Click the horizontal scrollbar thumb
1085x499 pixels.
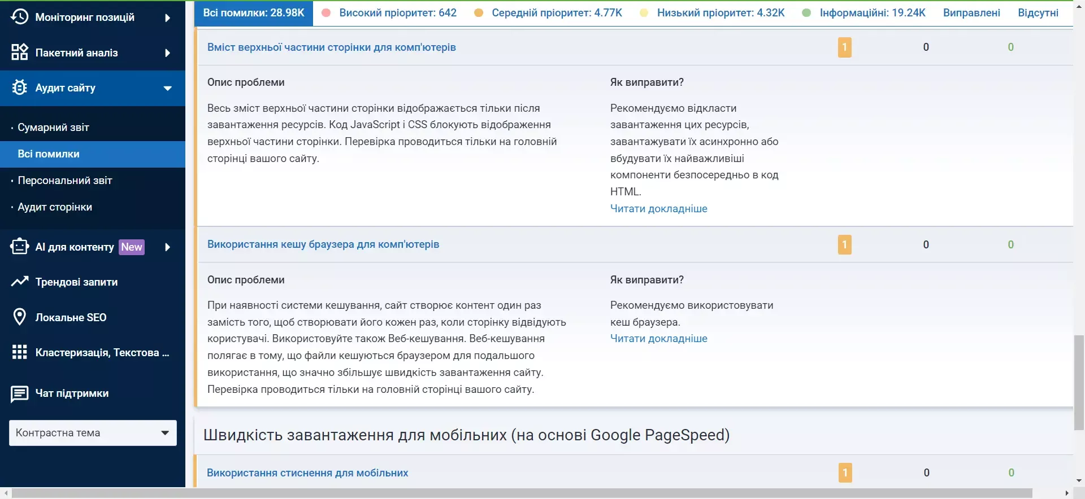(522, 493)
